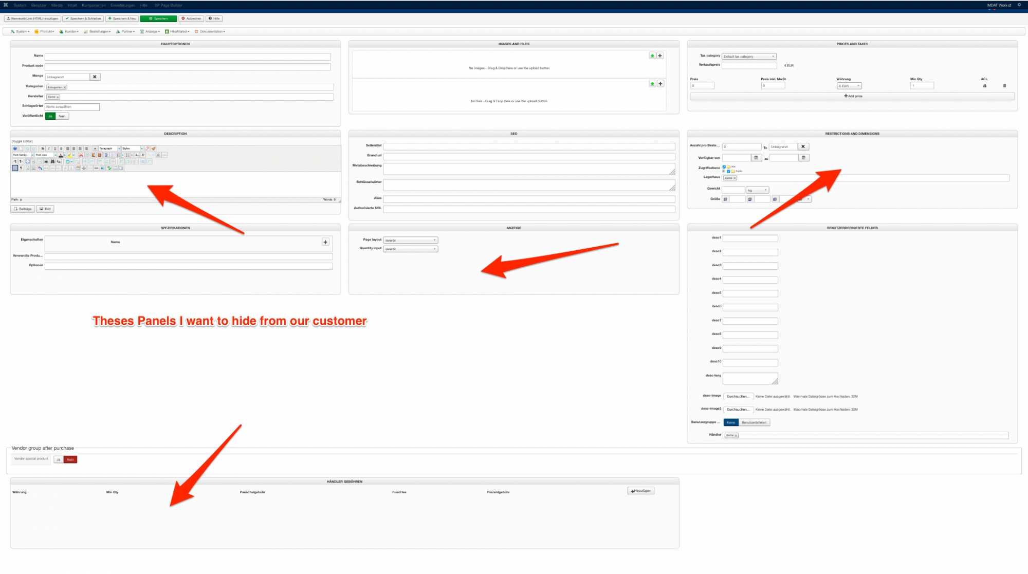
Task: Click the green Speichern button
Action: click(x=158, y=18)
